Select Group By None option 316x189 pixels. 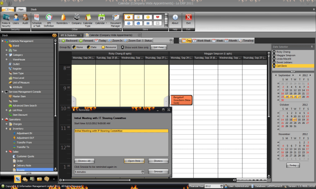point(76,47)
